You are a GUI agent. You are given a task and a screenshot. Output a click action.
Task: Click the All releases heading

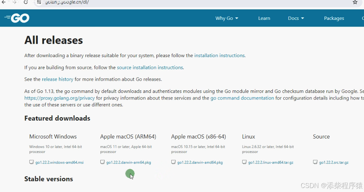(54, 40)
